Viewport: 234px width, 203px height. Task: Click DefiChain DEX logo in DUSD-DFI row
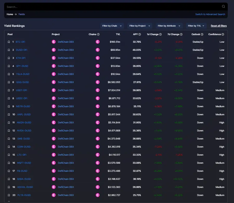point(54,50)
